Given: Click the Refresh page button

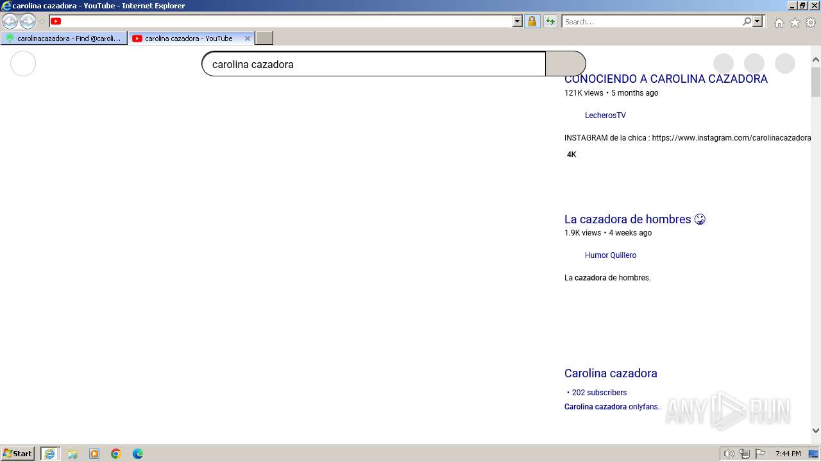Looking at the screenshot, I should pos(550,21).
